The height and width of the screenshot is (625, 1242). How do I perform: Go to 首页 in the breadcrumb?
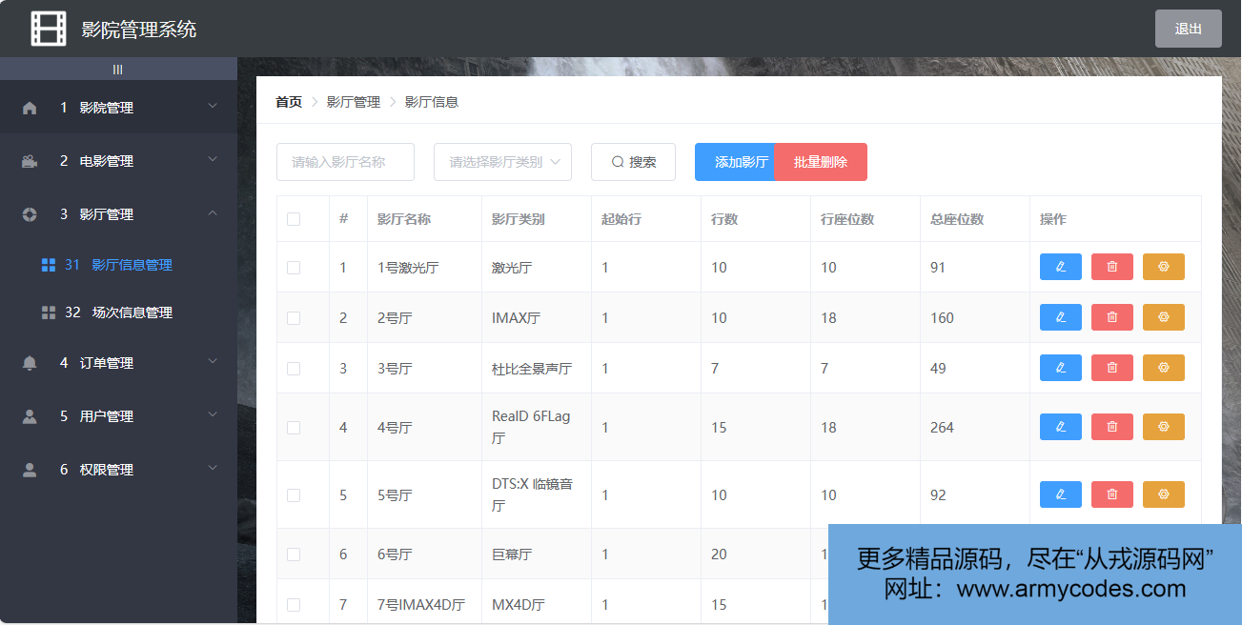(289, 102)
